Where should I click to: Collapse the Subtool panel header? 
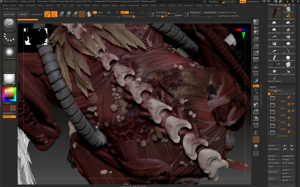point(272,87)
